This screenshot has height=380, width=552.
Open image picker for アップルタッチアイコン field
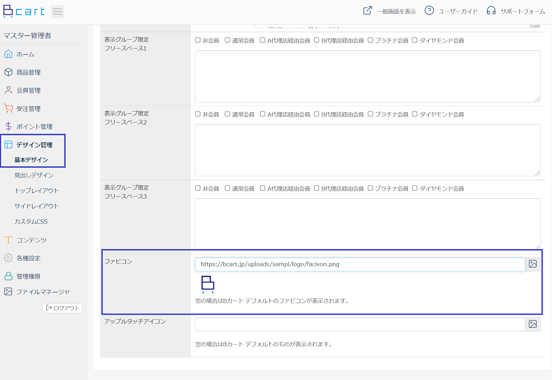point(533,324)
